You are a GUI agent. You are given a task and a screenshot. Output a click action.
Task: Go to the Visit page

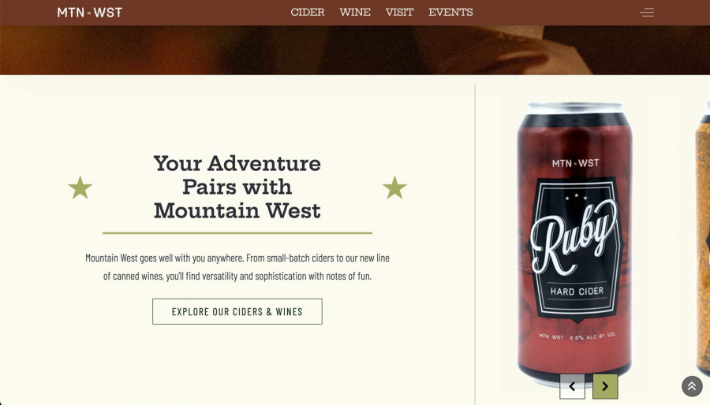tap(399, 12)
